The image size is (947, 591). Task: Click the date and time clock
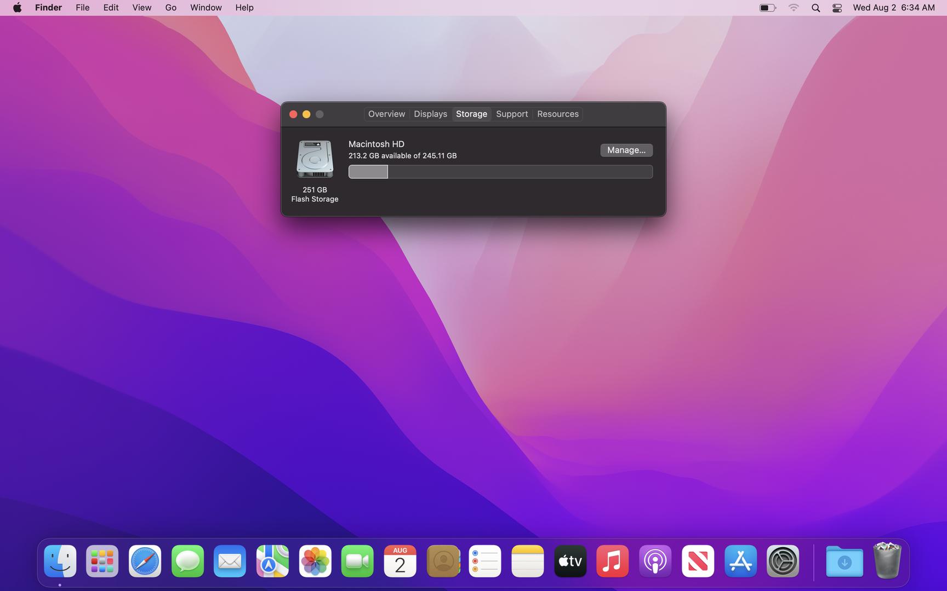click(894, 8)
